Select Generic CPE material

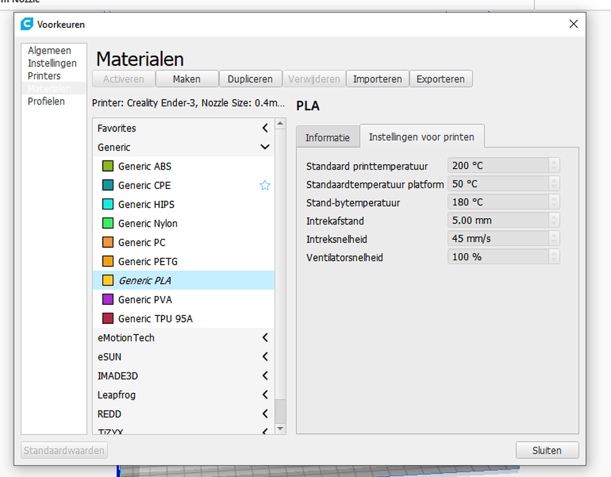[x=183, y=185]
